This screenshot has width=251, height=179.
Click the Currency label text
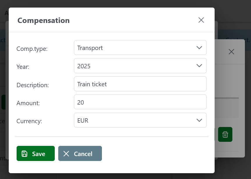(29, 121)
